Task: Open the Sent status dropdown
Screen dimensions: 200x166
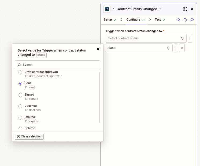Action: 139,48
